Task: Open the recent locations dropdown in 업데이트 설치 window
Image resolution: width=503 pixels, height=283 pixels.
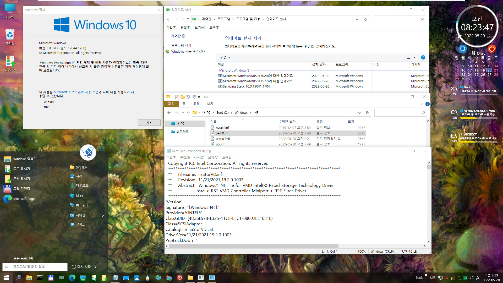Action: [x=183, y=19]
